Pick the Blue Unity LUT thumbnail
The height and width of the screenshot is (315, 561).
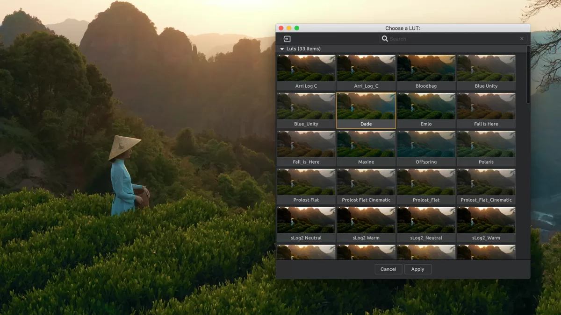(486, 73)
